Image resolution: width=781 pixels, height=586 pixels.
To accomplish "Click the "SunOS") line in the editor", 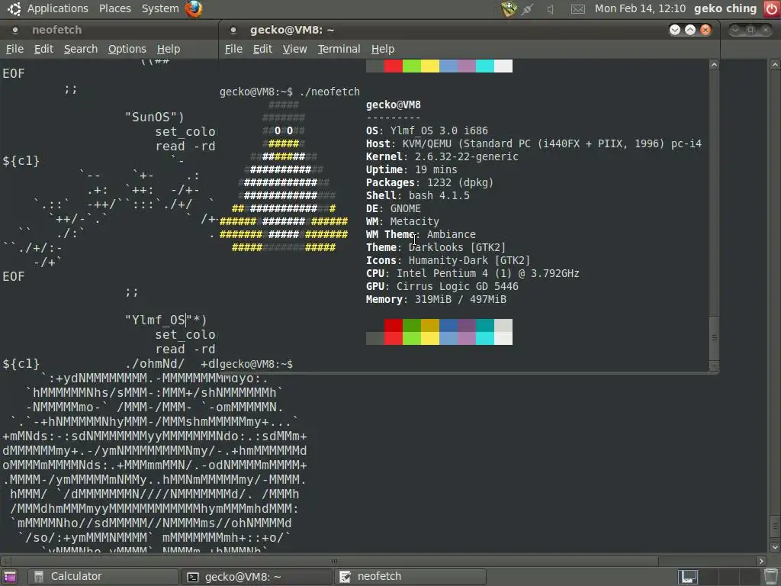I will coord(154,117).
